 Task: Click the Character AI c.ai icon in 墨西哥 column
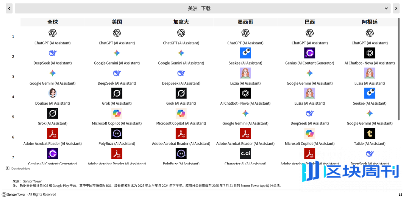point(245,154)
